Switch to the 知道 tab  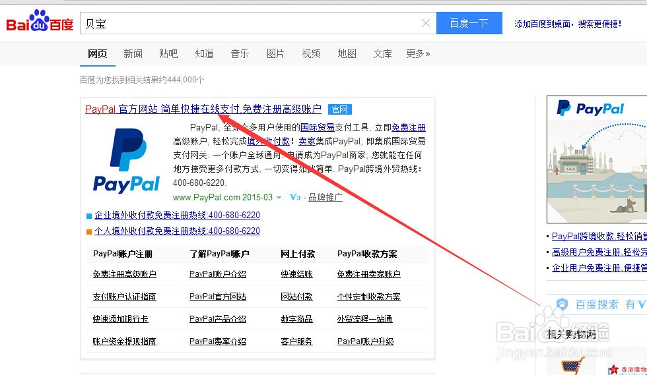pos(204,53)
